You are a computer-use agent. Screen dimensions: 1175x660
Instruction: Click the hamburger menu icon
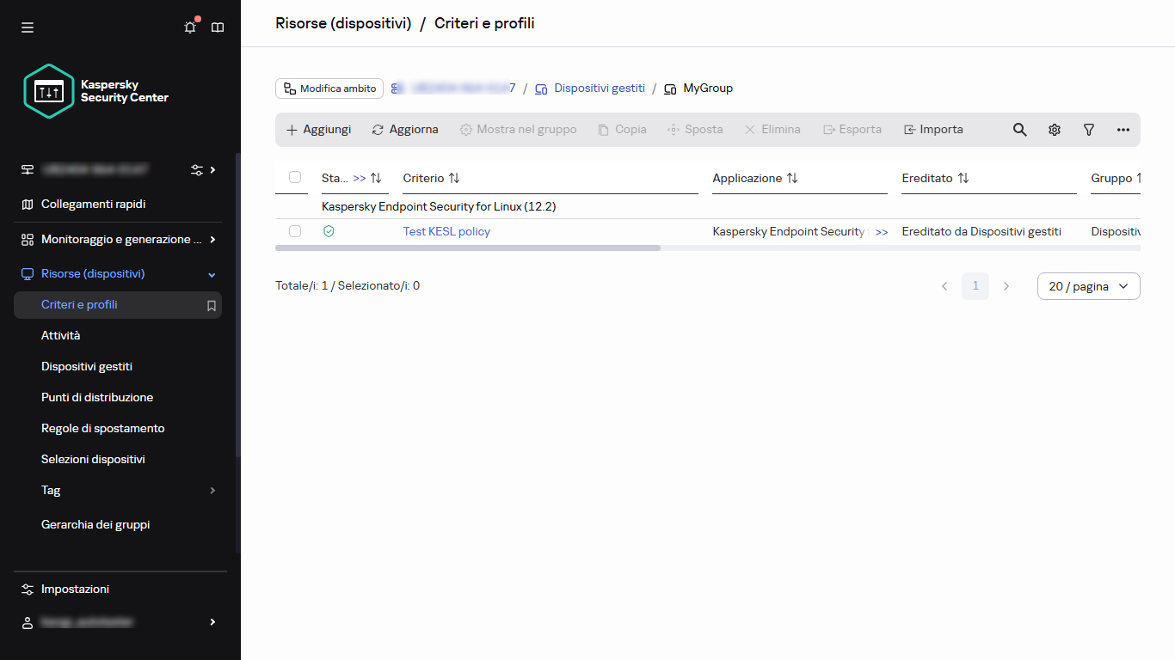coord(28,27)
